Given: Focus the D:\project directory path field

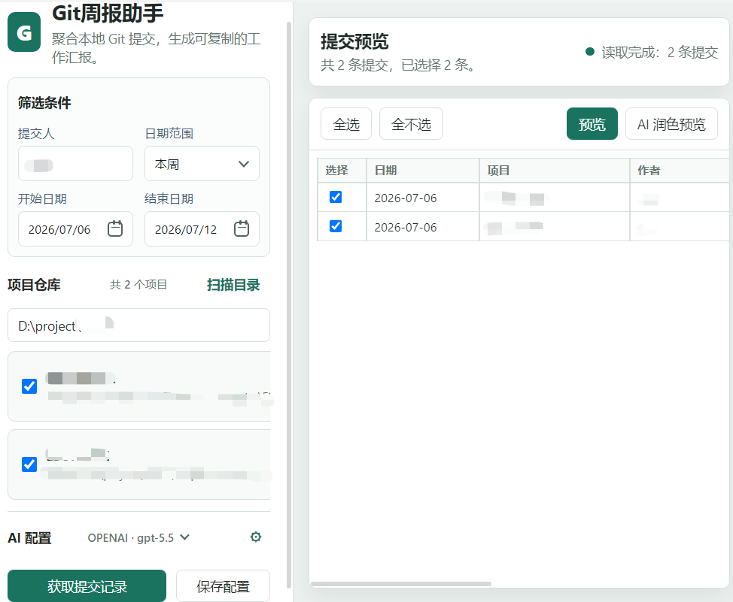Looking at the screenshot, I should coord(138,325).
